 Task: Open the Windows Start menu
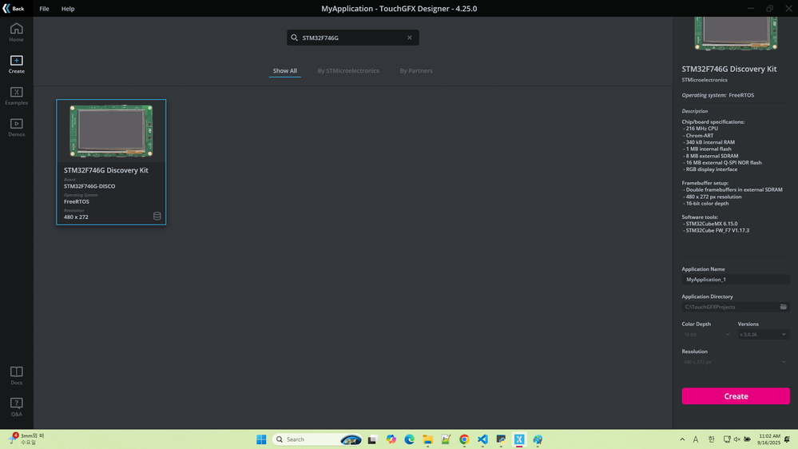pos(261,439)
